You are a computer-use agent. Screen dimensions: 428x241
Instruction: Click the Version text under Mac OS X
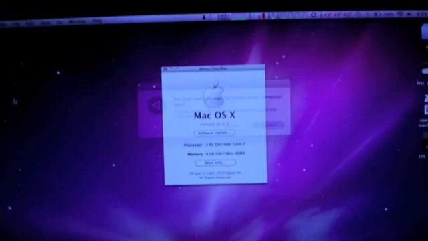point(214,124)
